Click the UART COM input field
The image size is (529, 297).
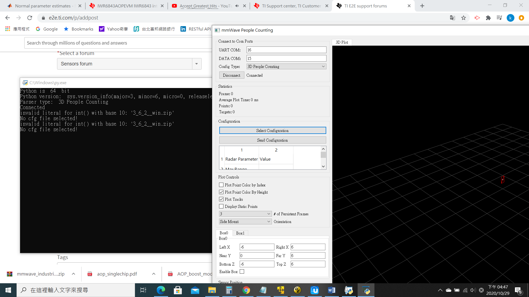(286, 50)
